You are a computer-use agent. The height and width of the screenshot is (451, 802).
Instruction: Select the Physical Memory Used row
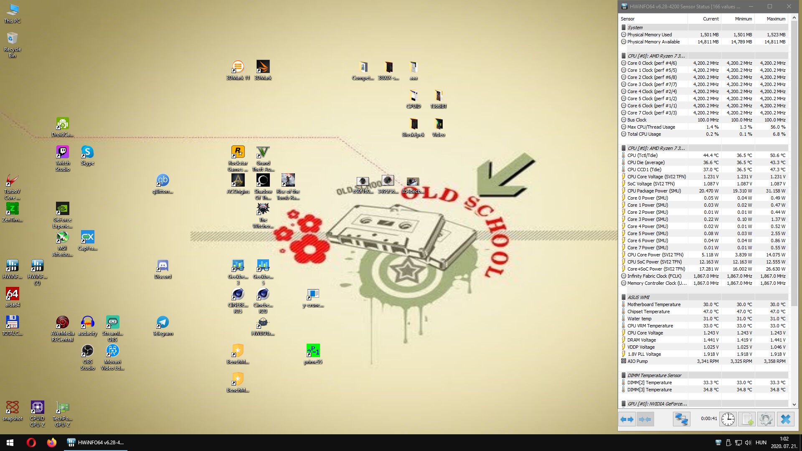(x=703, y=35)
